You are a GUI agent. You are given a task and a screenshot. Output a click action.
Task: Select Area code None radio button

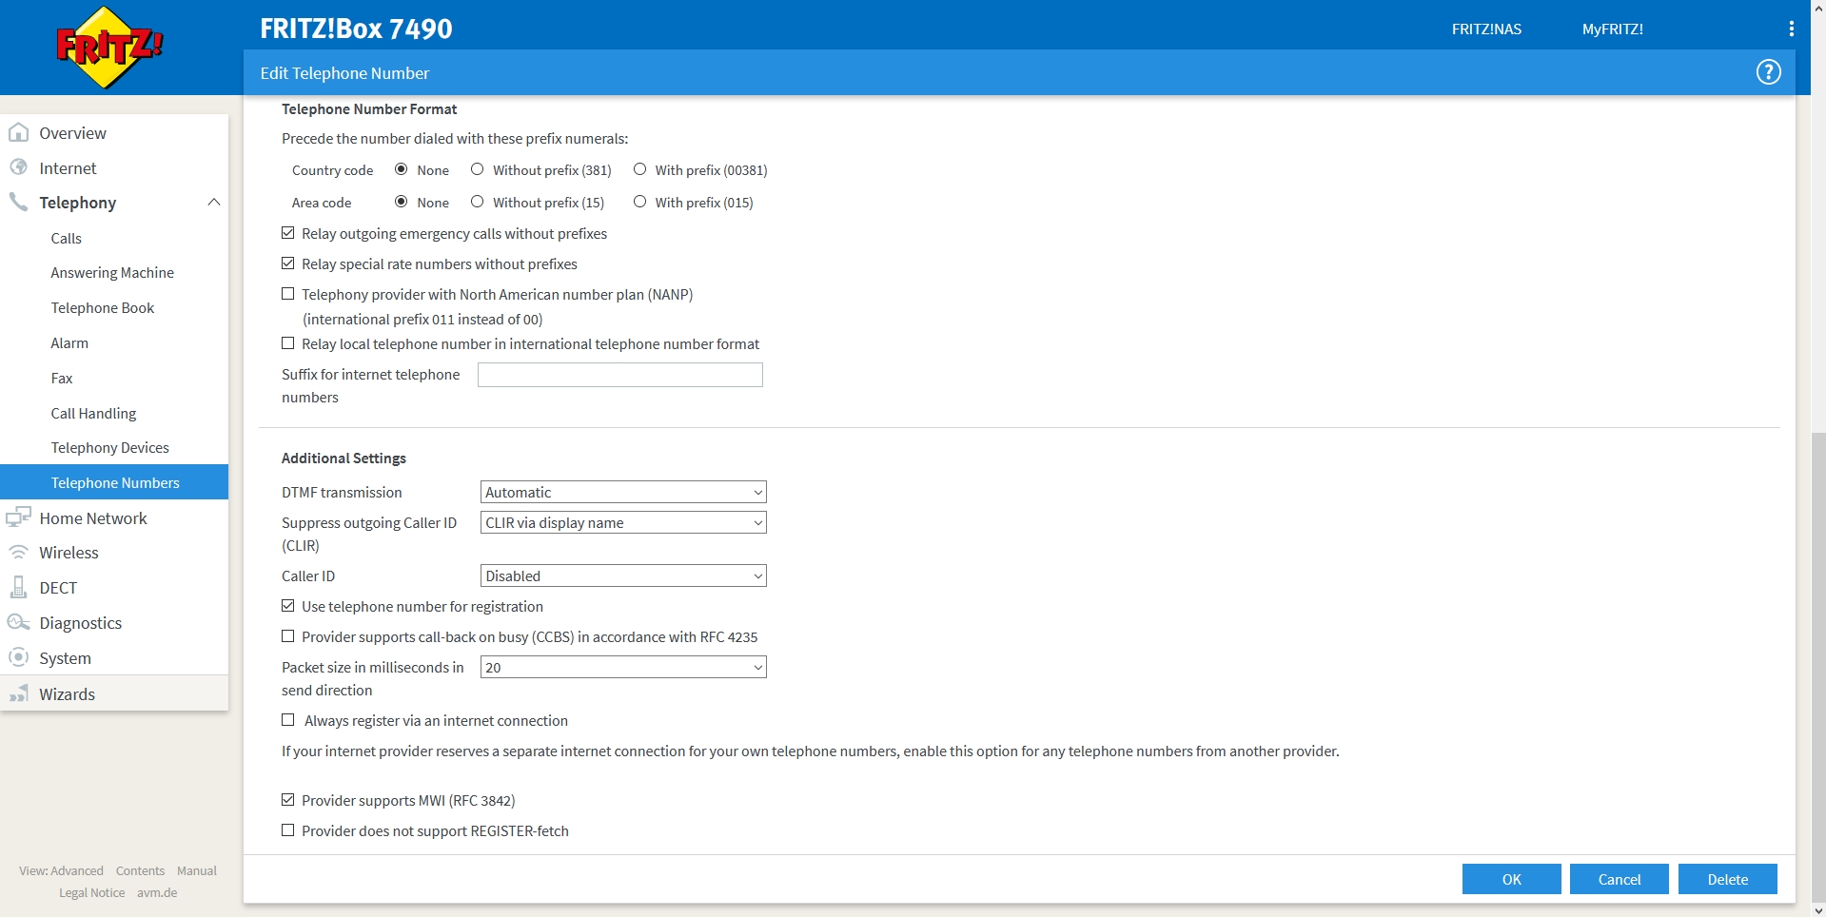click(402, 202)
